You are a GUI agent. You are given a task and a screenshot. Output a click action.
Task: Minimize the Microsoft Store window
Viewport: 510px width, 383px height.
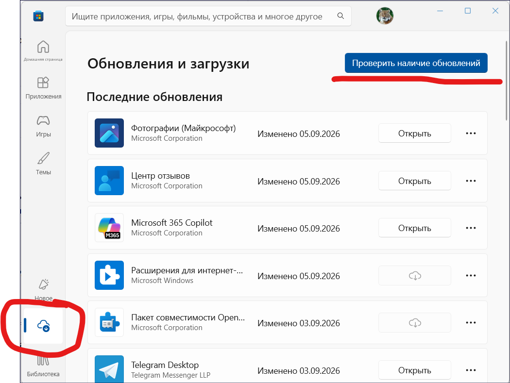coord(440,11)
